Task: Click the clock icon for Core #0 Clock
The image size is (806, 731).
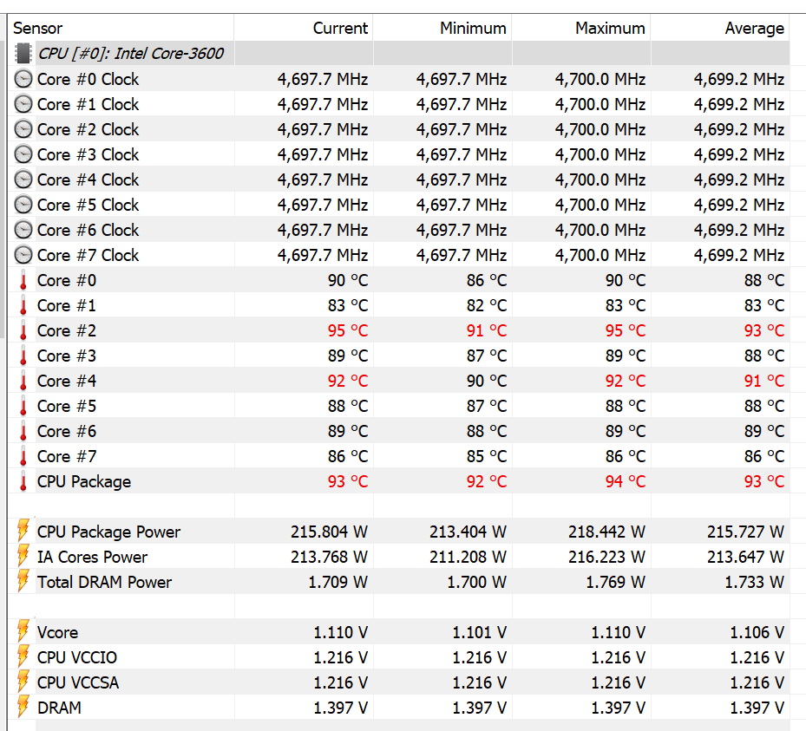Action: 23,79
